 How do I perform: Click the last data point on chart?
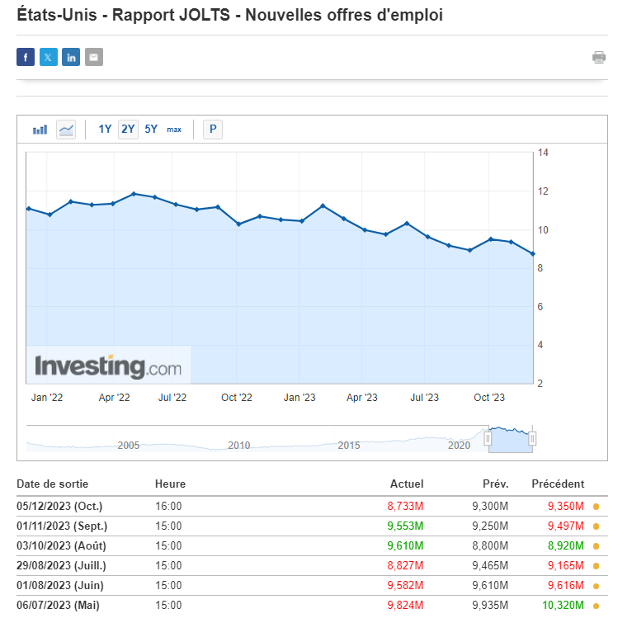(x=533, y=254)
